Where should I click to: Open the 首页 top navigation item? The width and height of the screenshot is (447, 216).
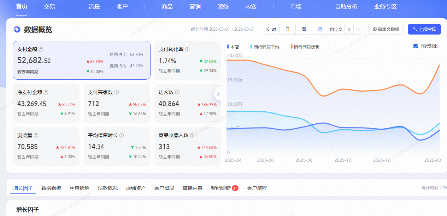22,7
